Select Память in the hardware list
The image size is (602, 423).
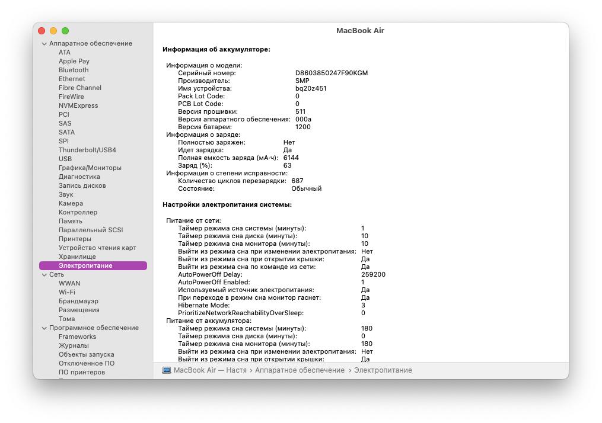point(71,221)
